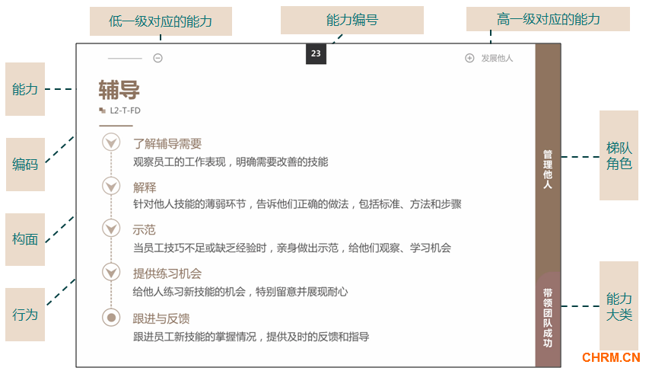
Task: Click the small code icon before L2-T-FD
Action: coord(102,110)
